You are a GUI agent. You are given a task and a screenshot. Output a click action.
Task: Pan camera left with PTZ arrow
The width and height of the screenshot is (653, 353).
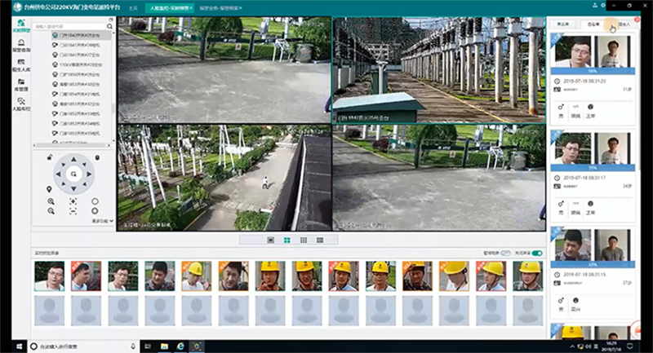click(58, 174)
